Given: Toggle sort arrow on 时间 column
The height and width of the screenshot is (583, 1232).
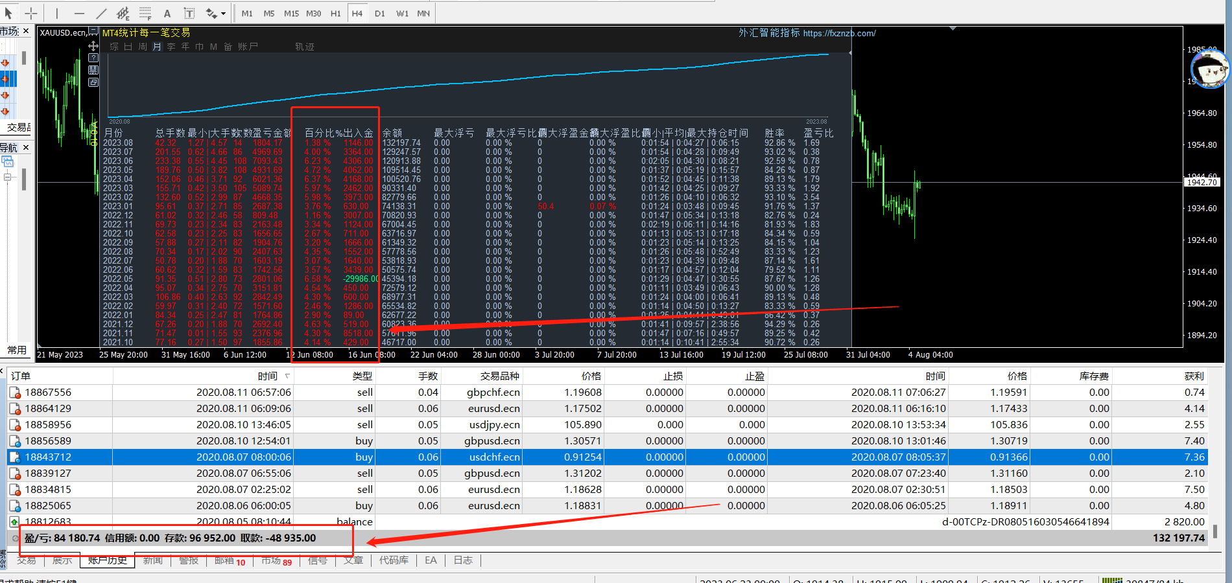Looking at the screenshot, I should click(287, 376).
